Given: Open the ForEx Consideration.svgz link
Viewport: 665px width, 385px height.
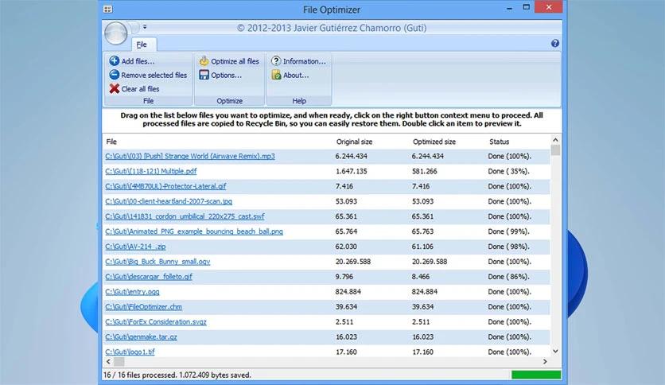Looking at the screenshot, I should click(x=156, y=322).
